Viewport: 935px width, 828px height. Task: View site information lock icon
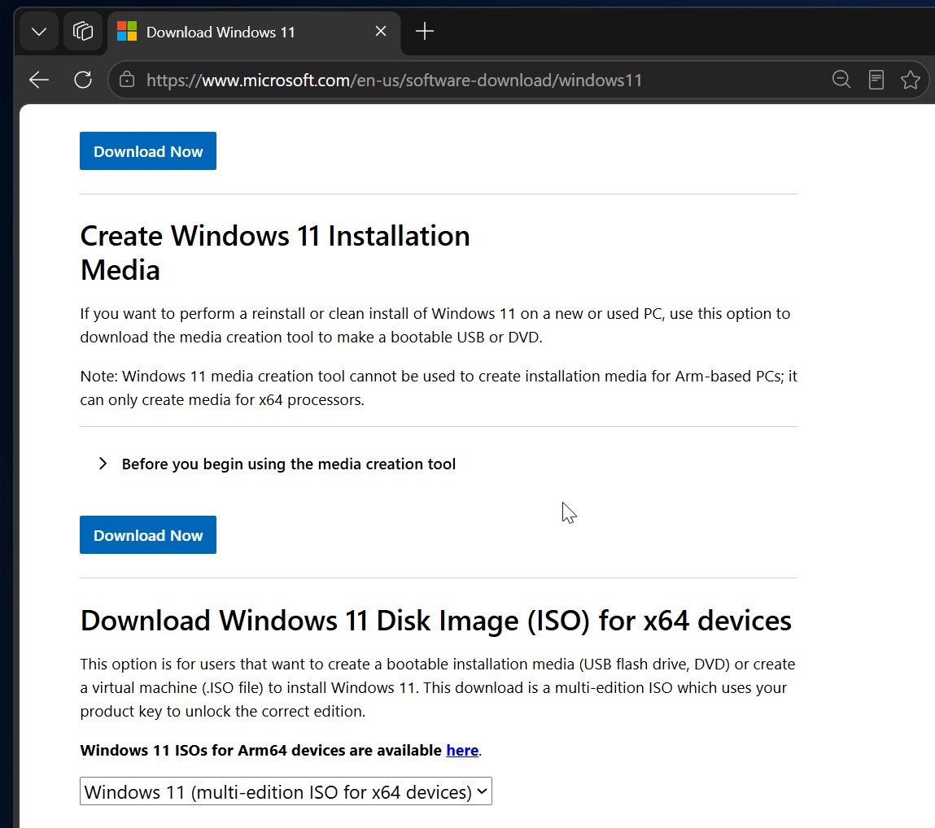pyautogui.click(x=126, y=80)
